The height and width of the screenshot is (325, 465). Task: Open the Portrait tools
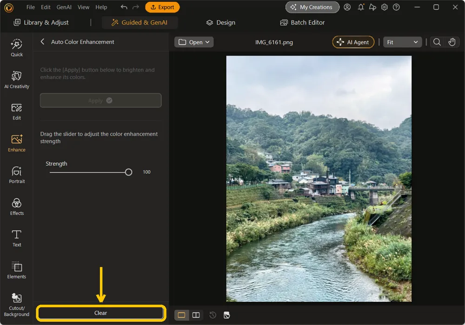click(x=17, y=175)
